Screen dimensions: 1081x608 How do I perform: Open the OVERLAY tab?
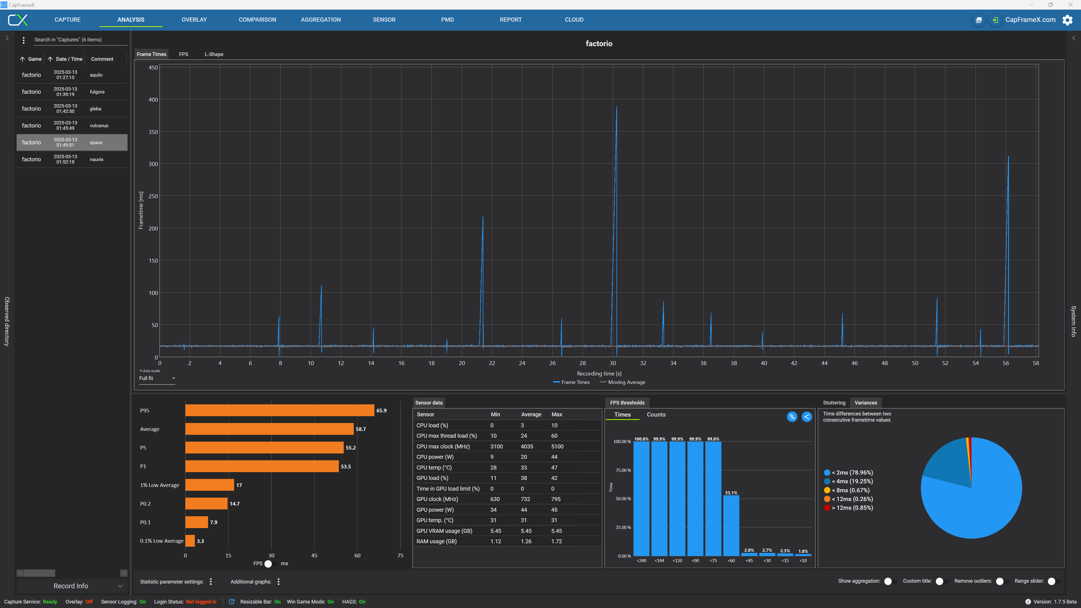(x=194, y=20)
